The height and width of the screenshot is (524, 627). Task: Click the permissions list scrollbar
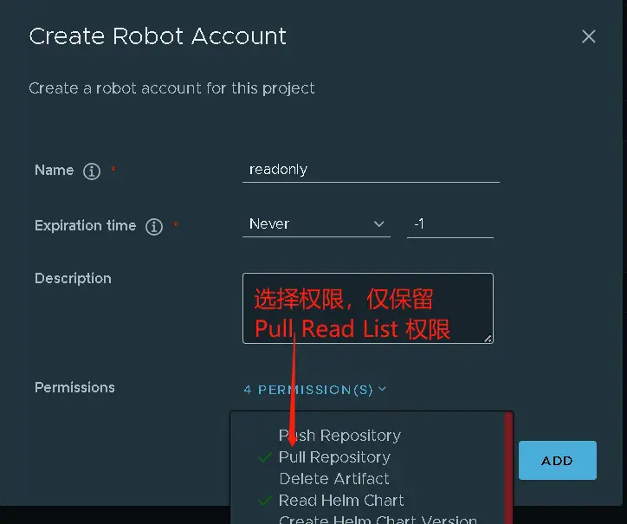pos(508,468)
